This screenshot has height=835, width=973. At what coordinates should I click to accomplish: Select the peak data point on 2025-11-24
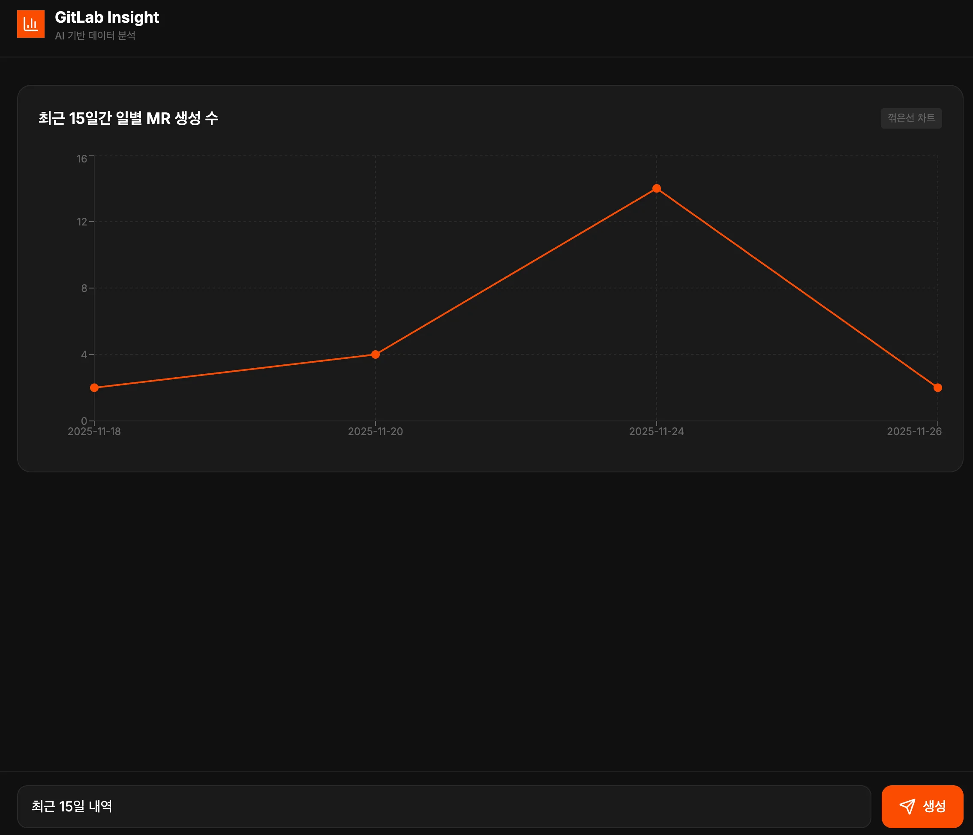tap(657, 188)
